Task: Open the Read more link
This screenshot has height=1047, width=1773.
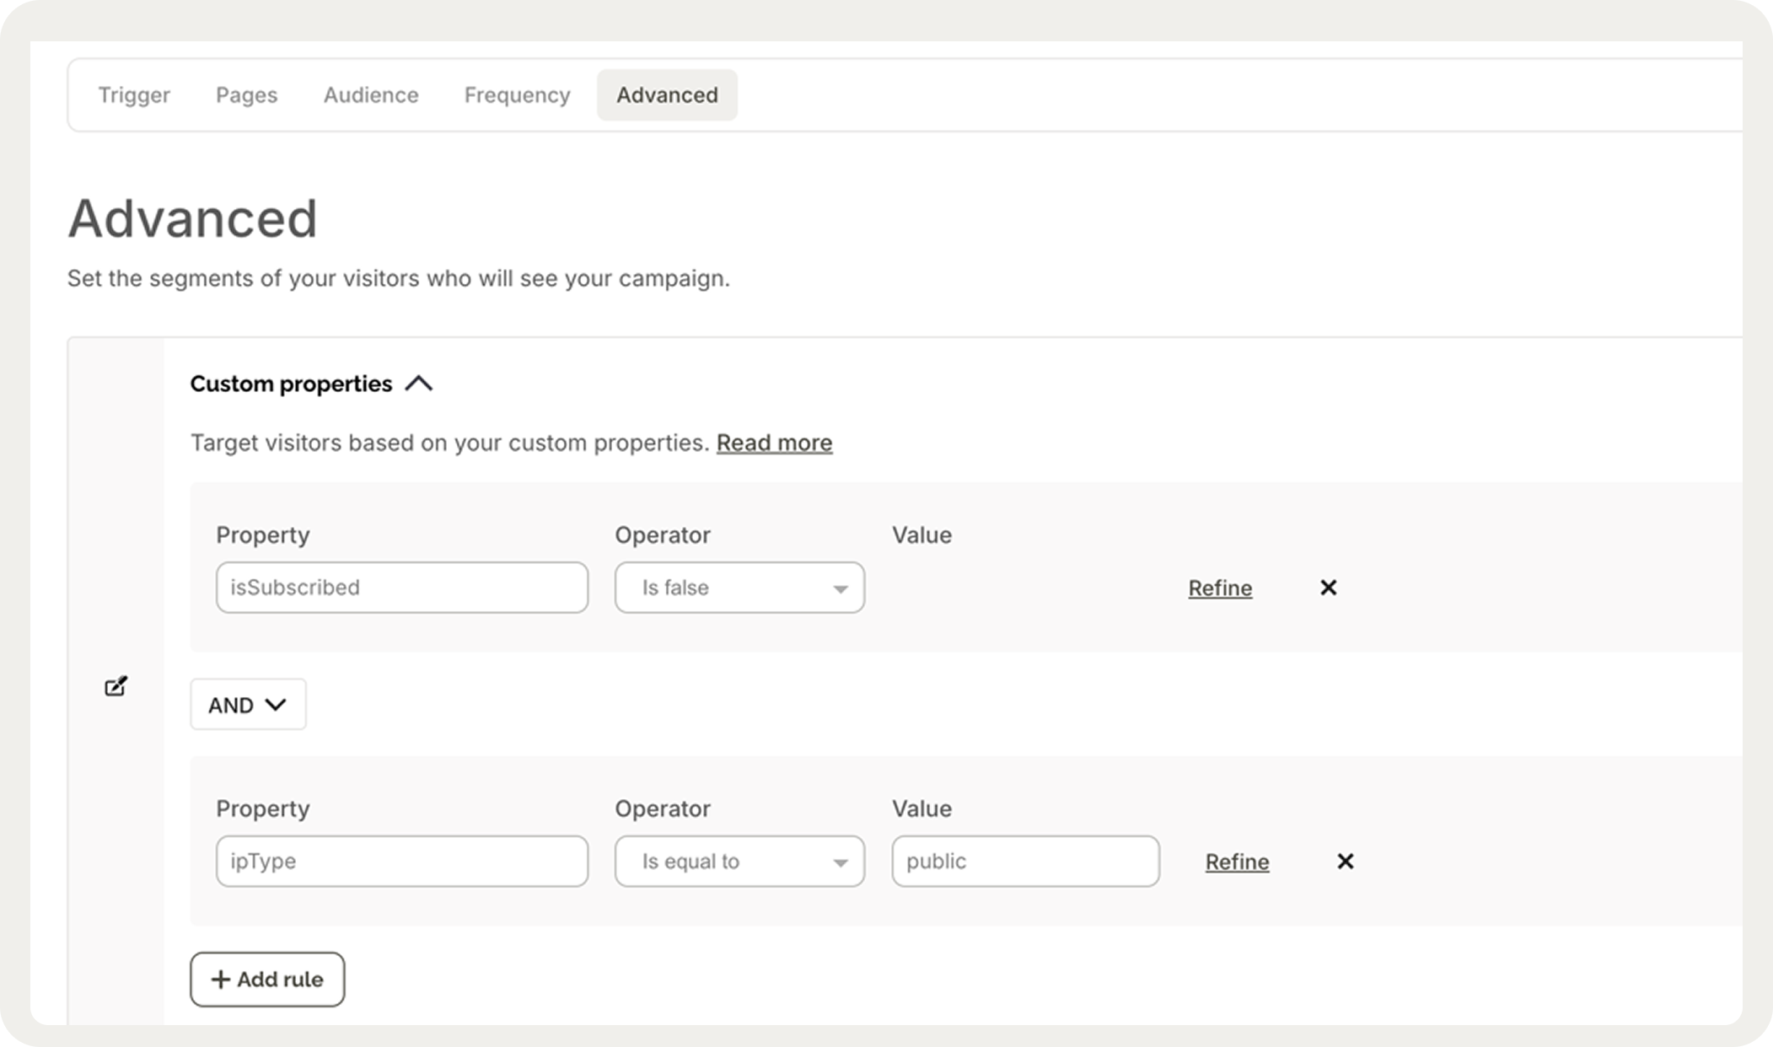Action: pyautogui.click(x=774, y=443)
